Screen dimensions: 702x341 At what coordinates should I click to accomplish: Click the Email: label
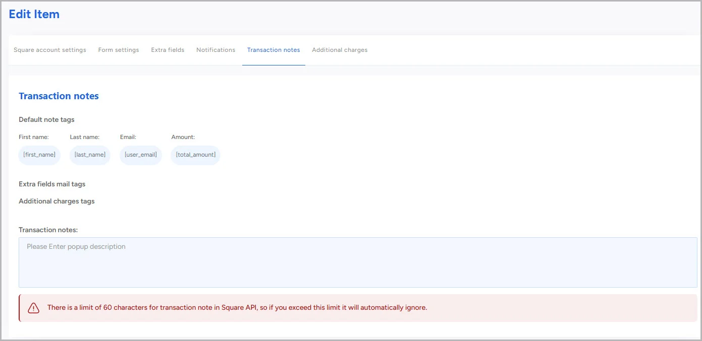128,137
